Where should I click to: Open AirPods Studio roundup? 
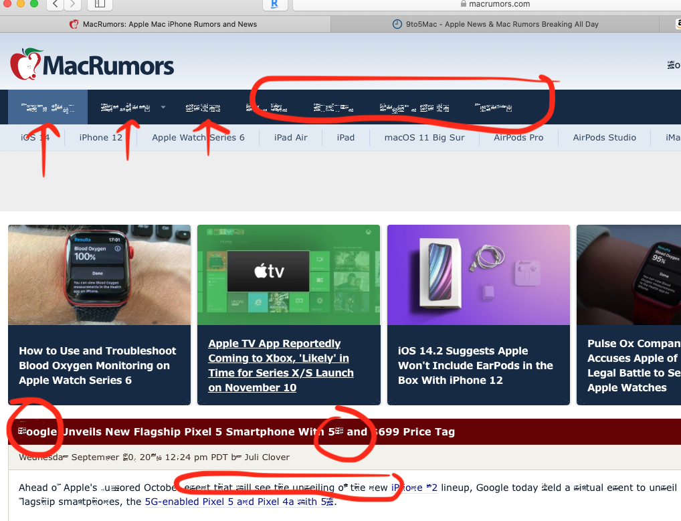(604, 138)
